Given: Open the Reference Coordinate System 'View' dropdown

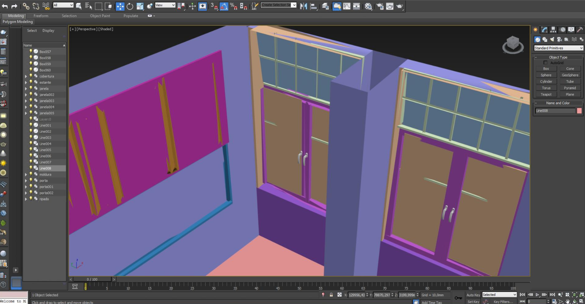Looking at the screenshot, I should [165, 5].
